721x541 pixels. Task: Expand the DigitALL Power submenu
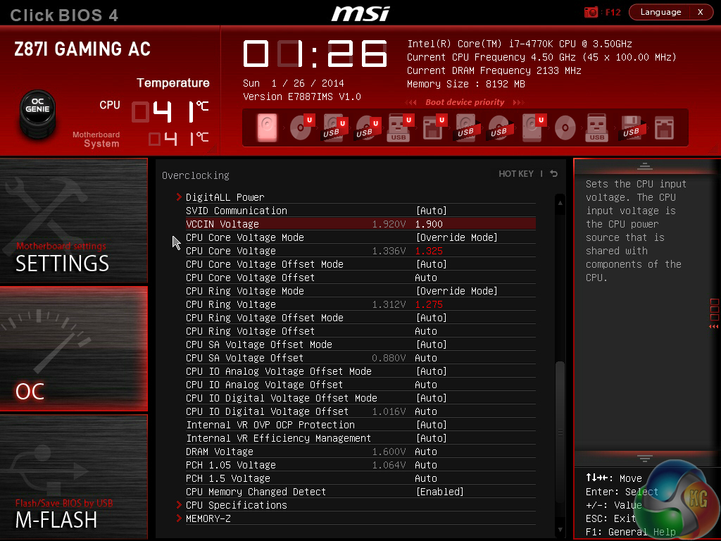pyautogui.click(x=225, y=197)
